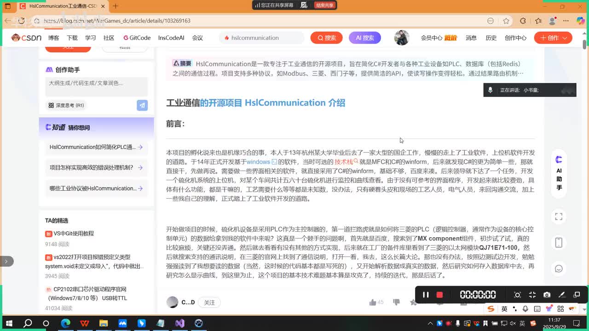Expand the 创作 dropdown button
589x331 pixels.
click(553, 38)
